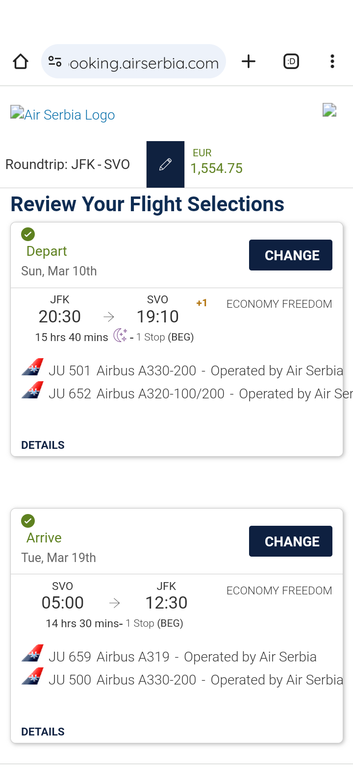Open the tab switcher
Viewport: 353px width, 784px height.
(x=291, y=62)
